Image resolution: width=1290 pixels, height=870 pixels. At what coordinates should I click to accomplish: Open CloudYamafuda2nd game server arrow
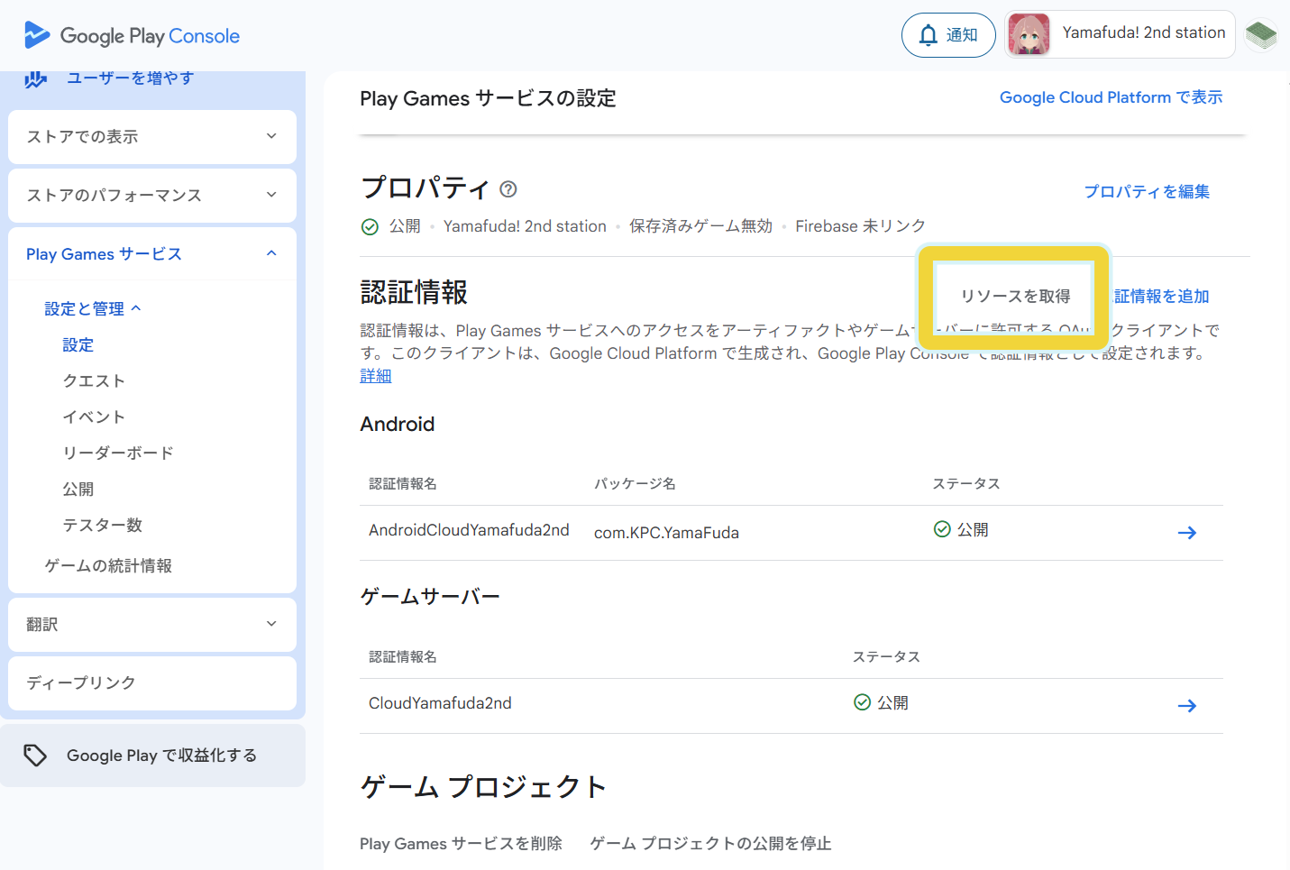(1186, 706)
